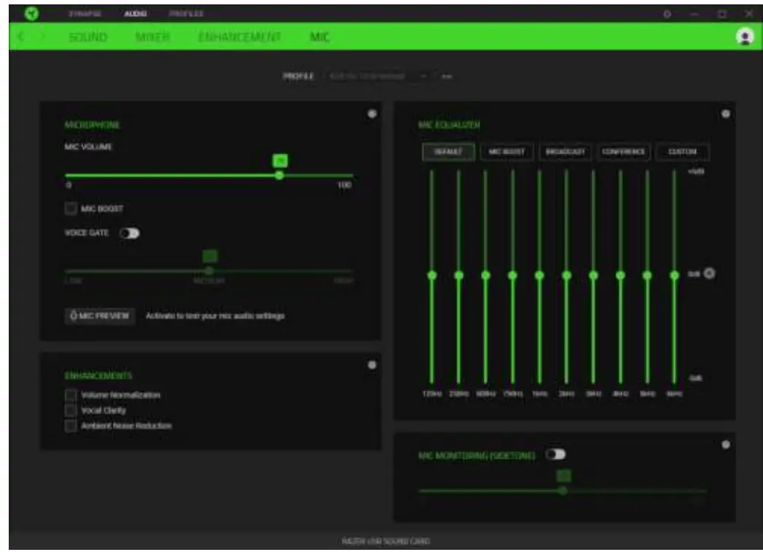
Task: Toggle the Voice Gate switch
Action: [x=130, y=234]
